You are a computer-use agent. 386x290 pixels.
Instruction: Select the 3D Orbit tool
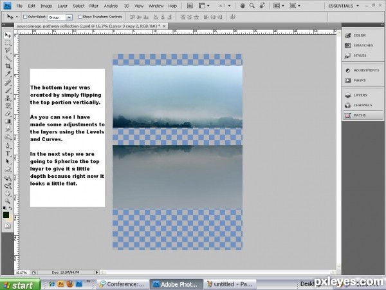8,186
